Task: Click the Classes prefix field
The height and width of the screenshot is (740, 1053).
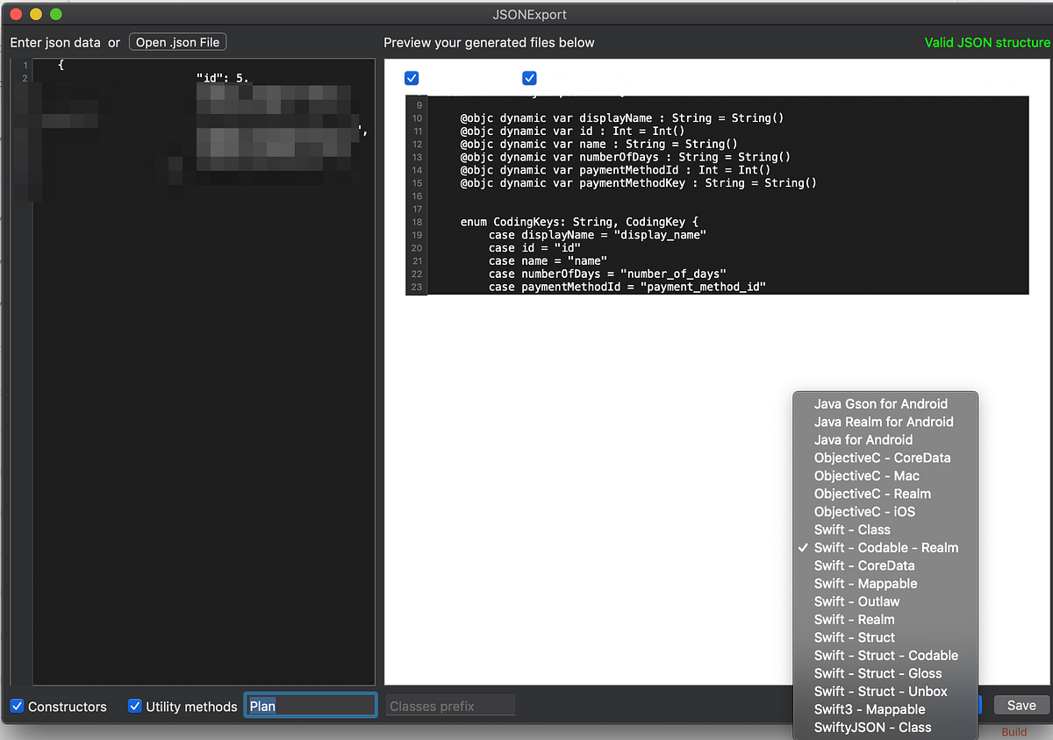Action: click(x=450, y=705)
